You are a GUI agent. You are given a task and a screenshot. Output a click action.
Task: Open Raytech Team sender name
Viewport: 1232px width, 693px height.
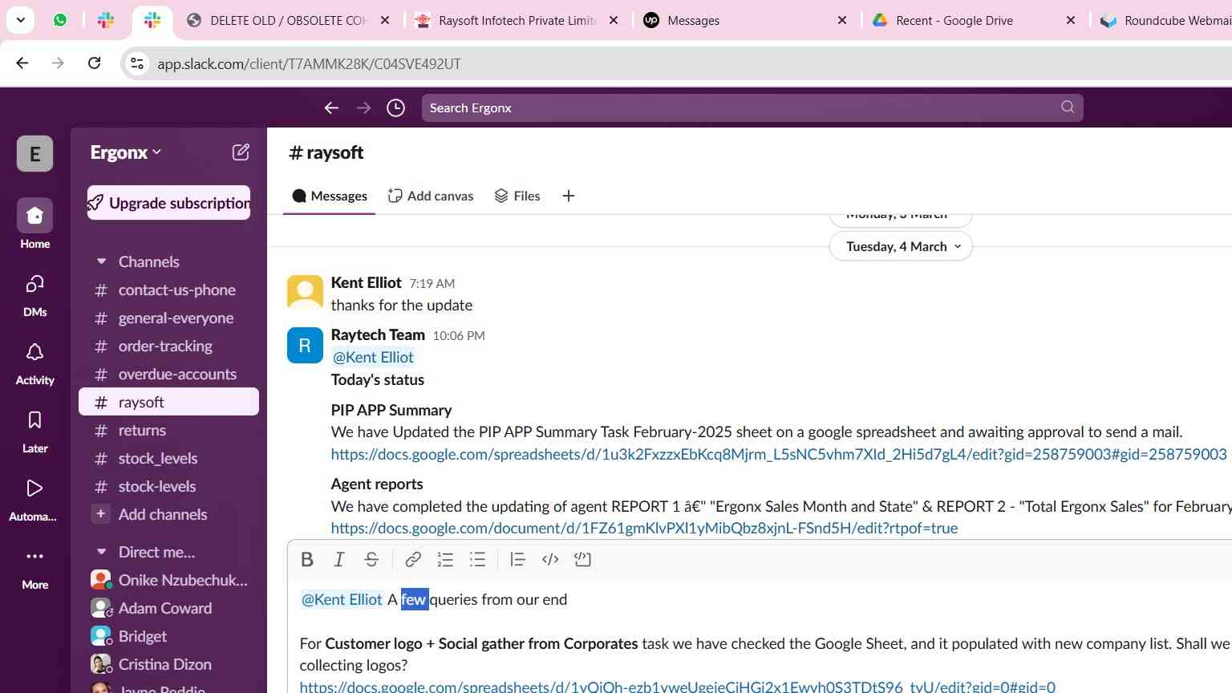pyautogui.click(x=378, y=334)
